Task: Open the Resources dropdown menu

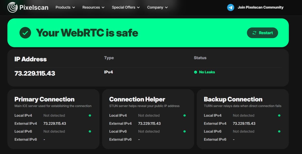Action: (x=93, y=7)
